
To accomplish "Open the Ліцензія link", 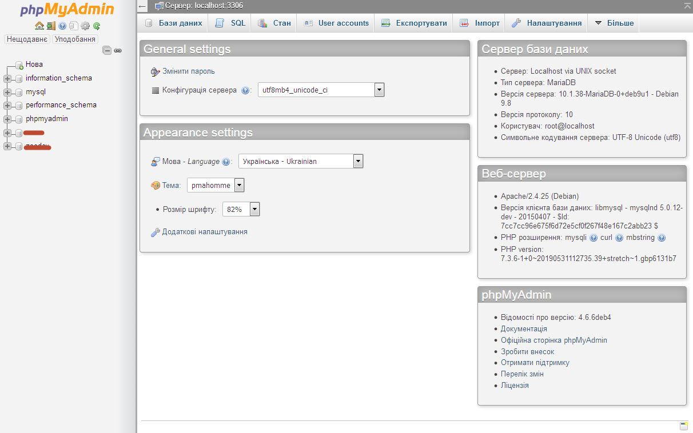I will coord(515,386).
